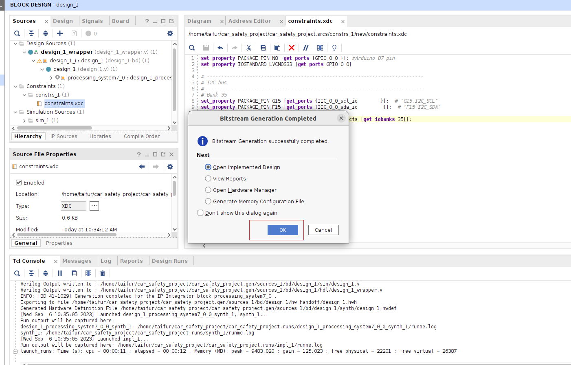
Task: Go to the previous object in Source File Properties
Action: pyautogui.click(x=142, y=167)
